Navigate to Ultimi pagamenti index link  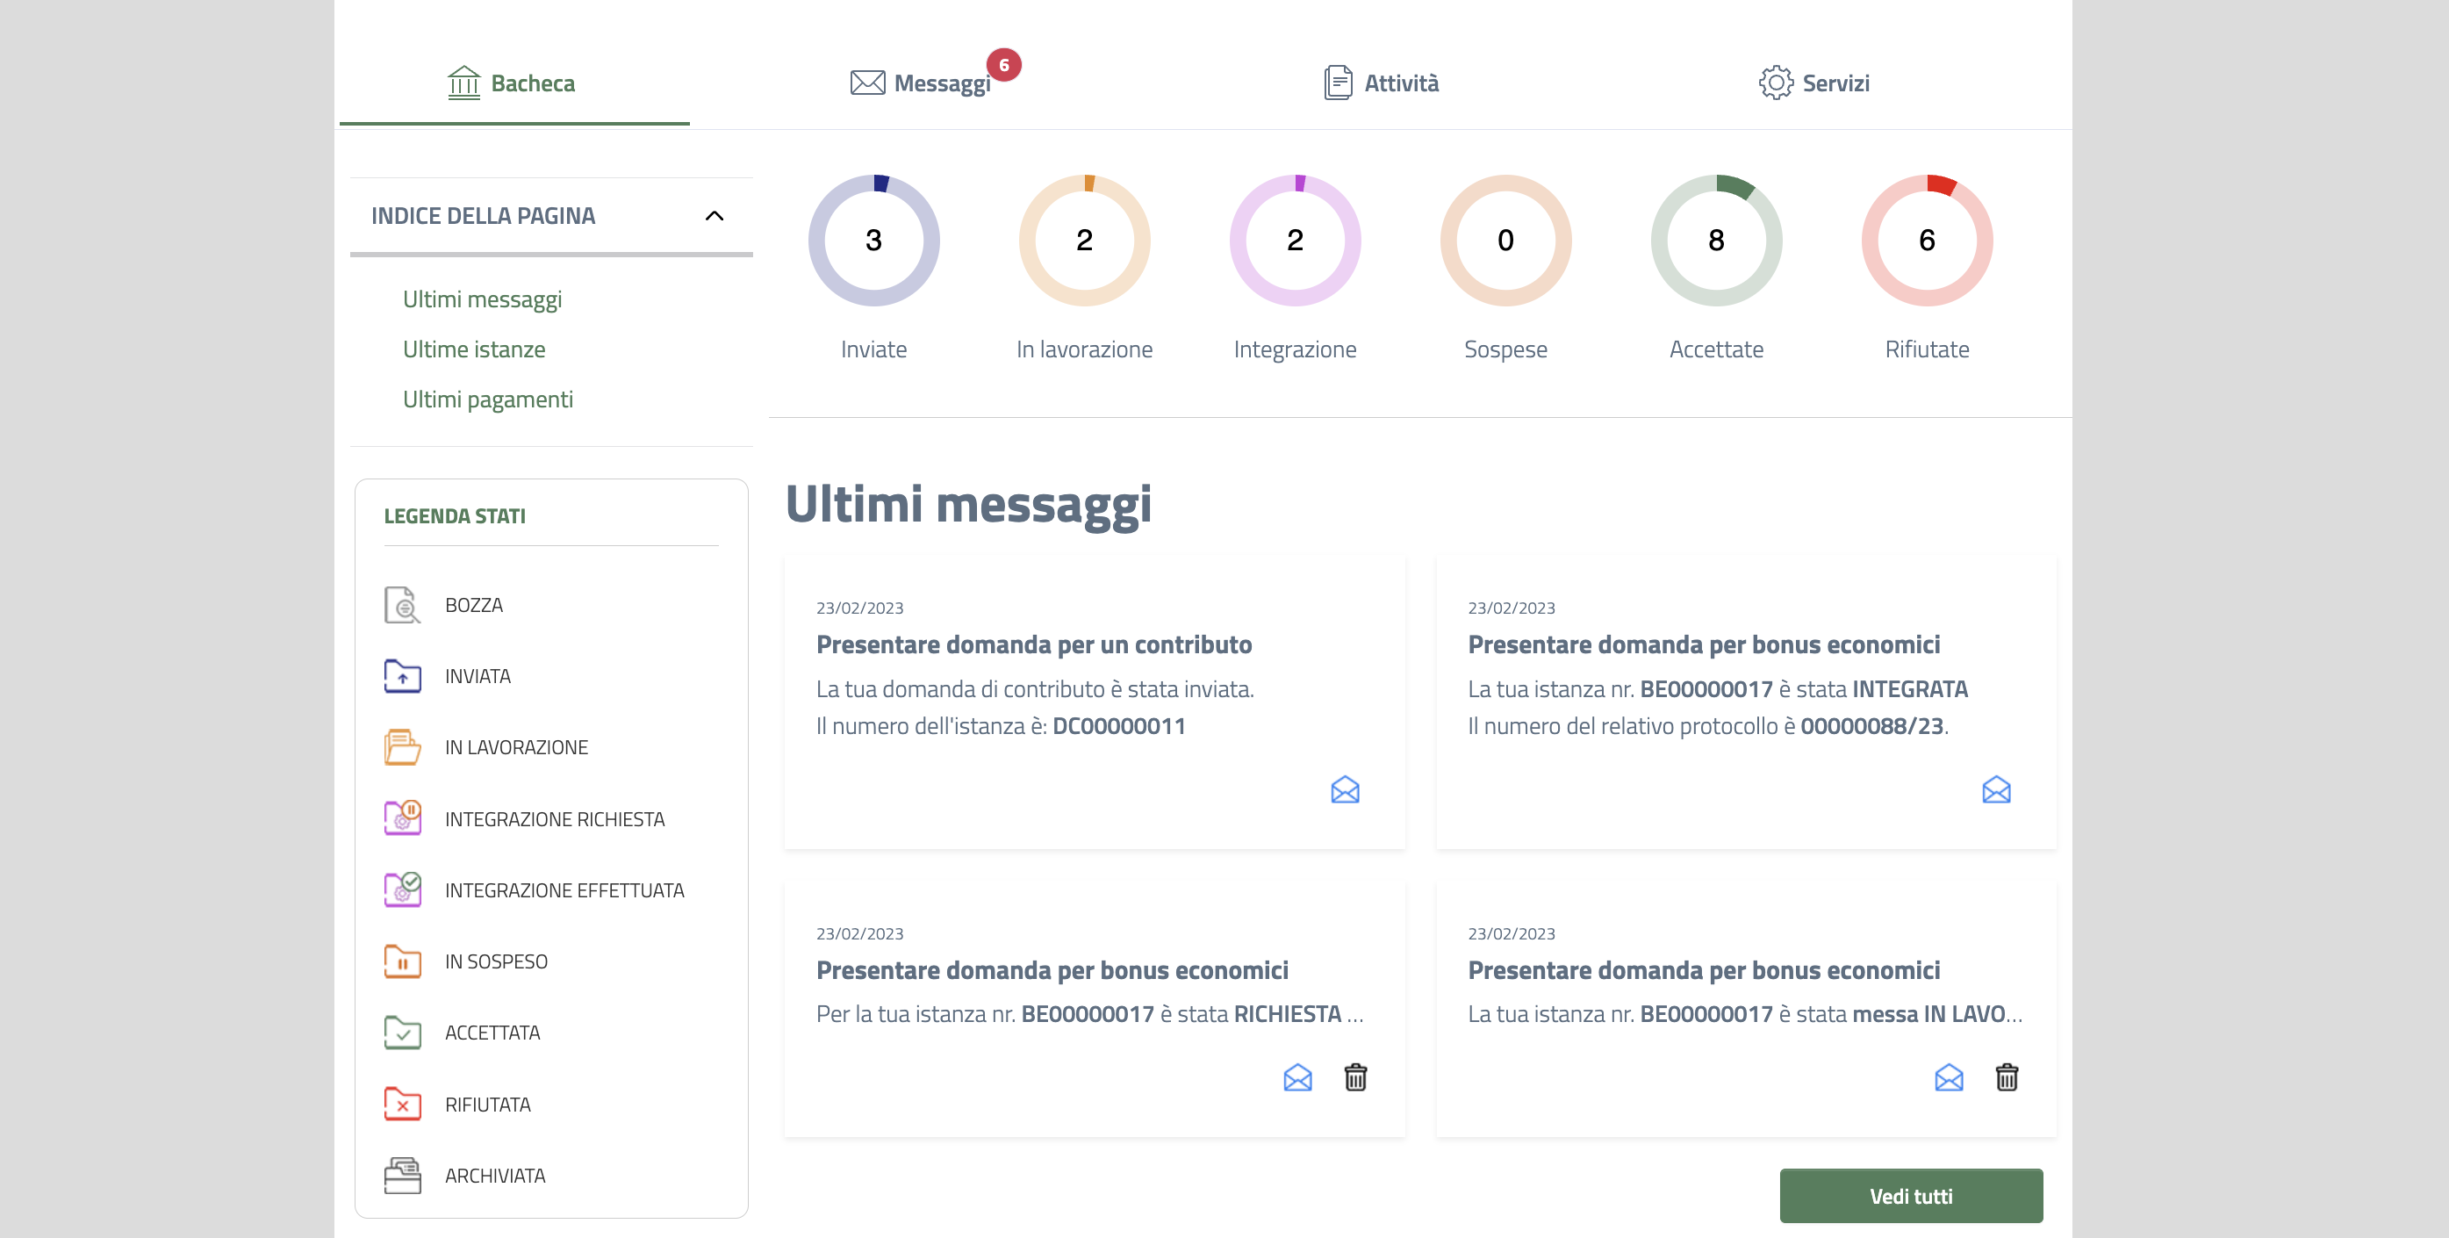488,399
